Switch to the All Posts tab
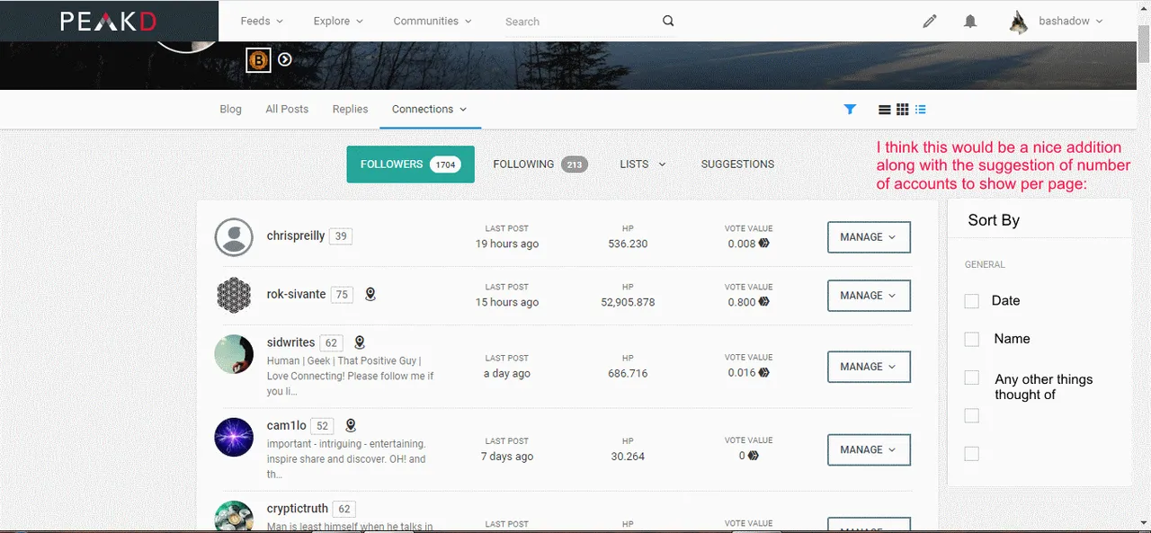 click(x=287, y=109)
